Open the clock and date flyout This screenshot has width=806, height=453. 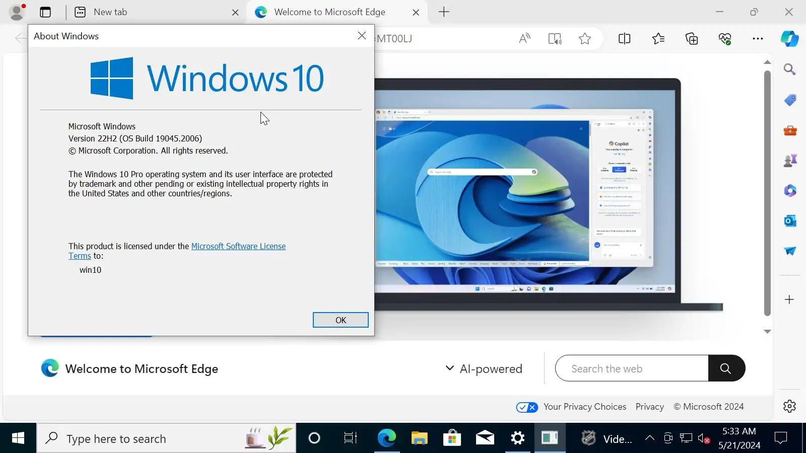click(739, 438)
